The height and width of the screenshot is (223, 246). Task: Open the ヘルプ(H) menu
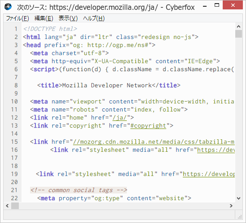(94, 18)
